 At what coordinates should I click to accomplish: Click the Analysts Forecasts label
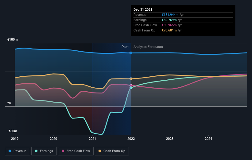click(x=148, y=47)
